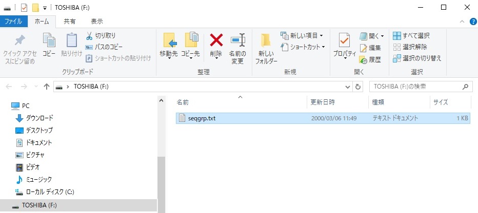Click the History (履歴) button
This screenshot has height=213, width=478.
(370, 60)
